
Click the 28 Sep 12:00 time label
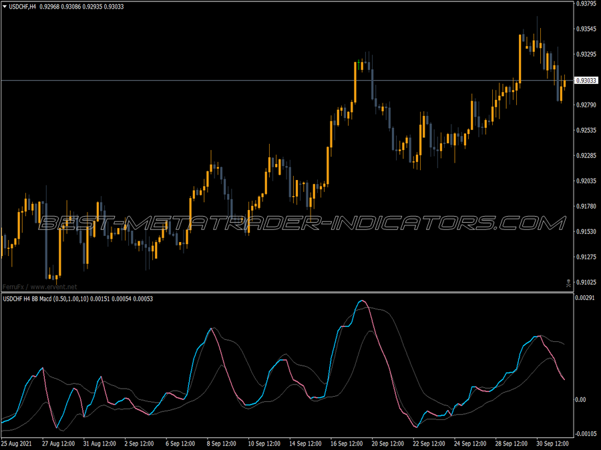click(x=512, y=444)
